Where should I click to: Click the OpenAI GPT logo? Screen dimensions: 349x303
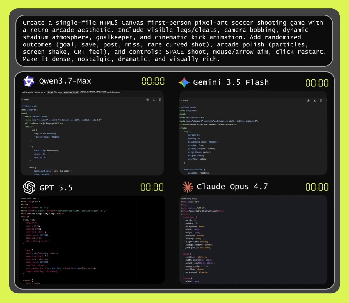coord(29,187)
